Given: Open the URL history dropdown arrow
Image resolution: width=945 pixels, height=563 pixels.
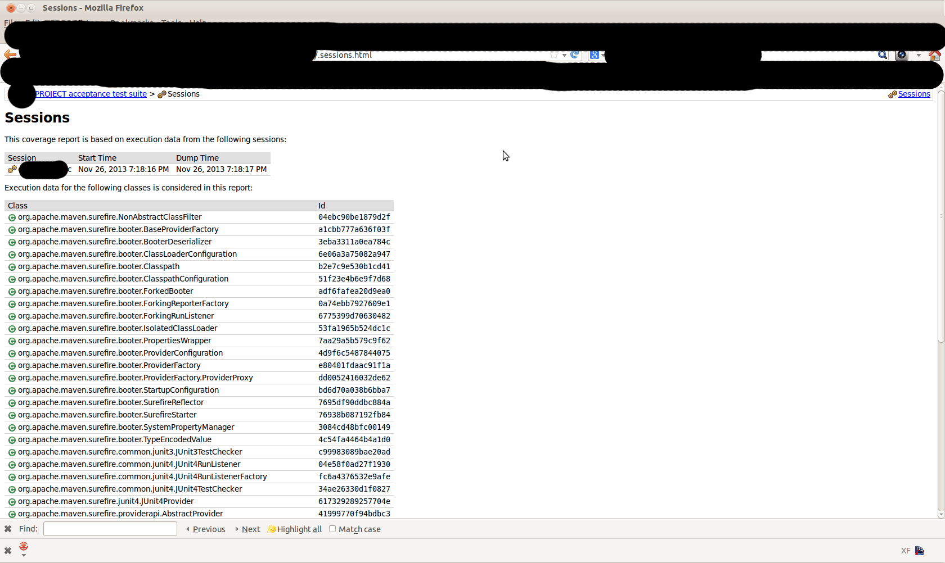Looking at the screenshot, I should coord(564,55).
